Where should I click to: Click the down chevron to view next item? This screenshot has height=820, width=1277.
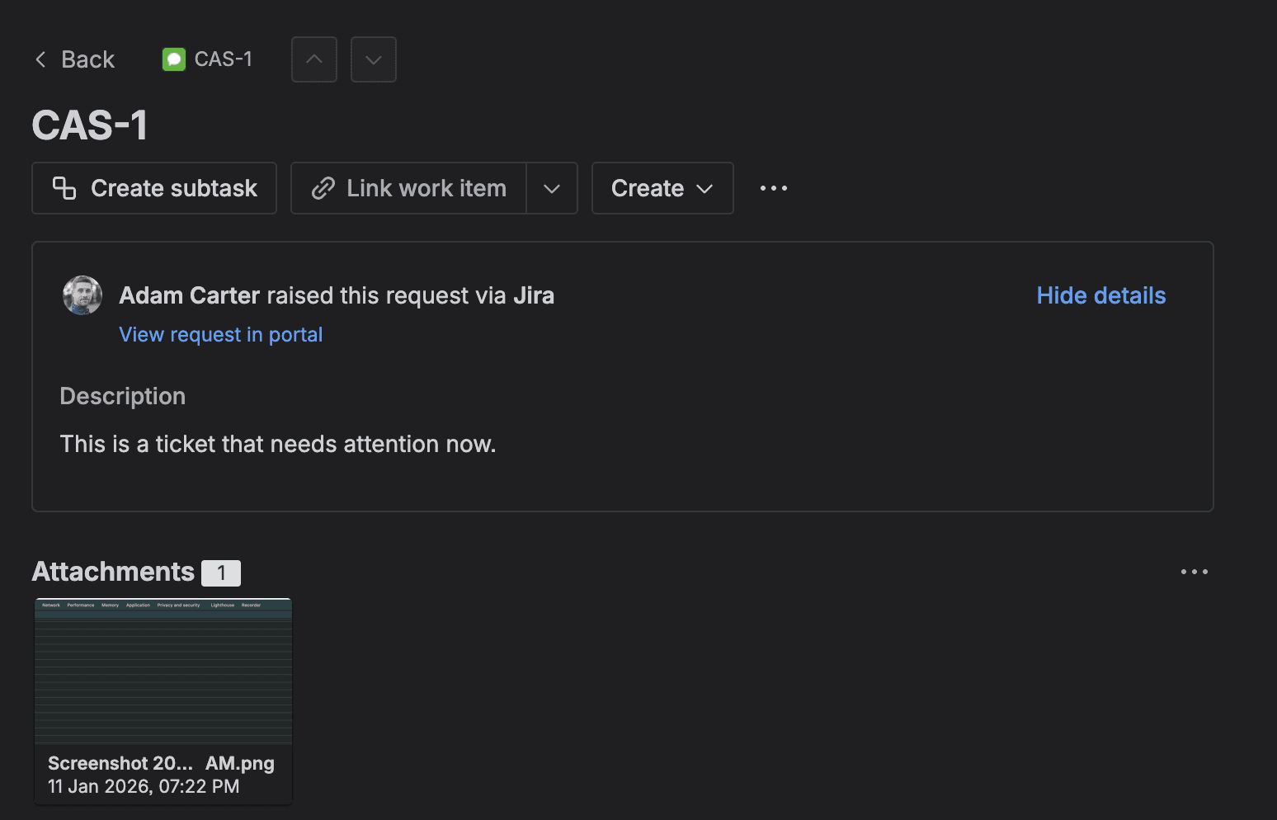(x=373, y=59)
